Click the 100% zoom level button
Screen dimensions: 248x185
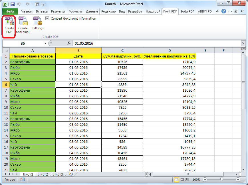pyautogui.click(x=196, y=180)
